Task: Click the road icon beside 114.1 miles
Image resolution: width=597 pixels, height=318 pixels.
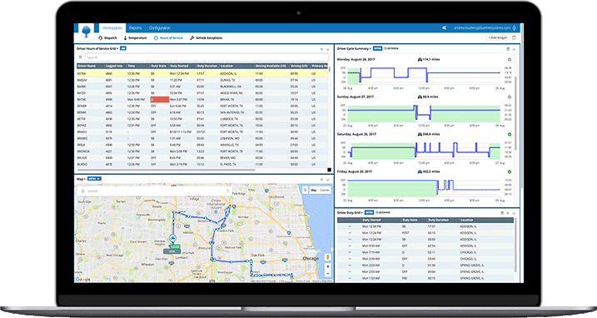Action: [420, 60]
